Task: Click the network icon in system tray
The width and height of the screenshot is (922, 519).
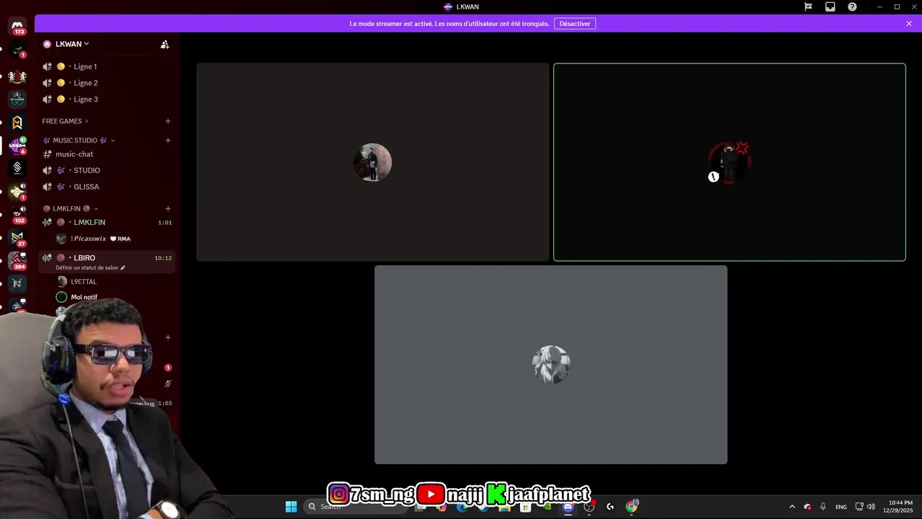Action: tap(859, 507)
